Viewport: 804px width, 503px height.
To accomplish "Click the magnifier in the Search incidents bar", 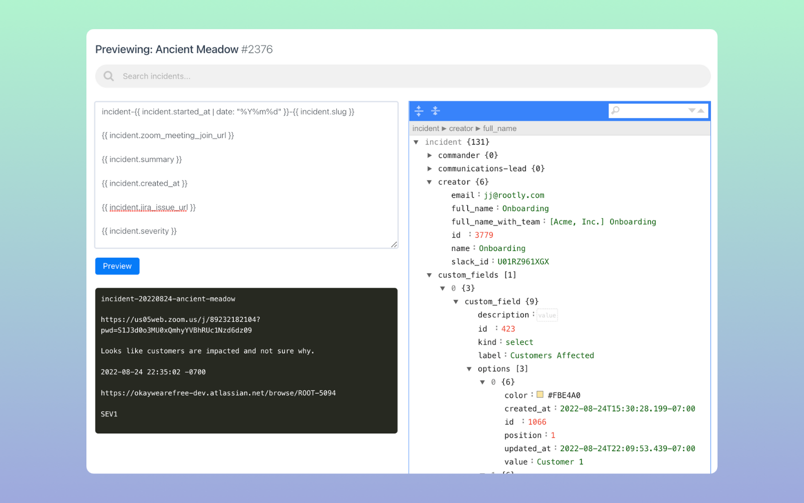I will pyautogui.click(x=108, y=76).
